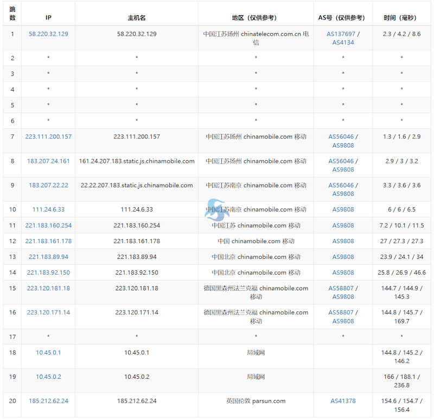434x420 pixels.
Task: Open IP link 223.120.171.14
Action: tap(48, 313)
